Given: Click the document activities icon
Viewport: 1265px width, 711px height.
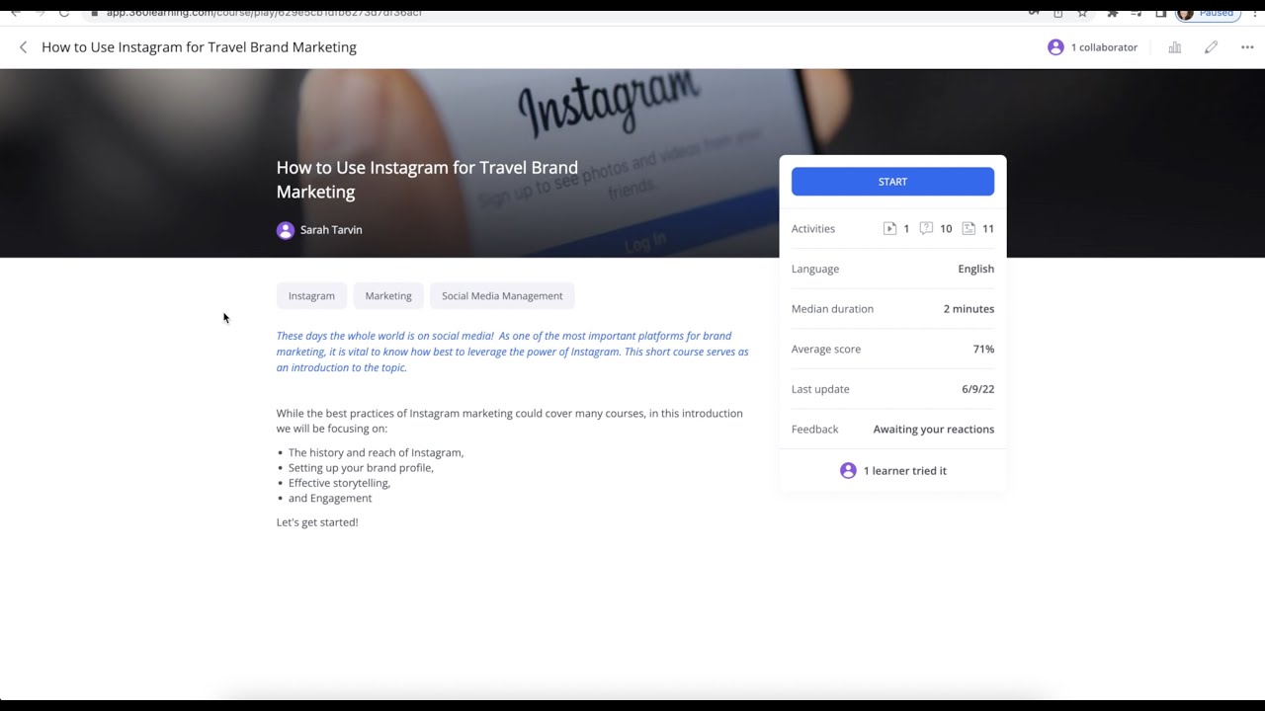Looking at the screenshot, I should [969, 228].
